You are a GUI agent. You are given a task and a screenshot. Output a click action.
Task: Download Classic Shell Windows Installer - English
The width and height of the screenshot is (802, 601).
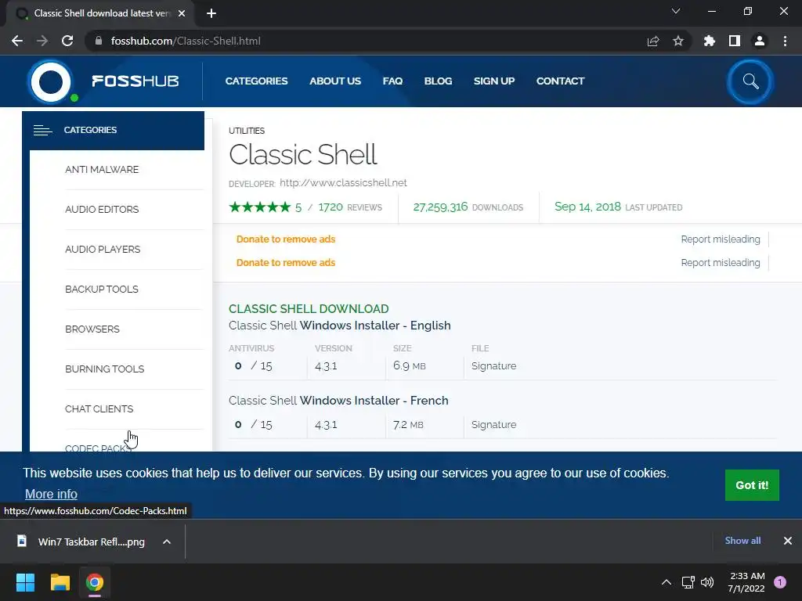(340, 326)
